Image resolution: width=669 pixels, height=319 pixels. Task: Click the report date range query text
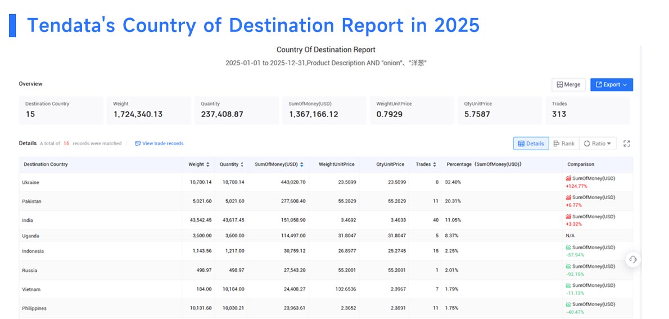point(326,63)
